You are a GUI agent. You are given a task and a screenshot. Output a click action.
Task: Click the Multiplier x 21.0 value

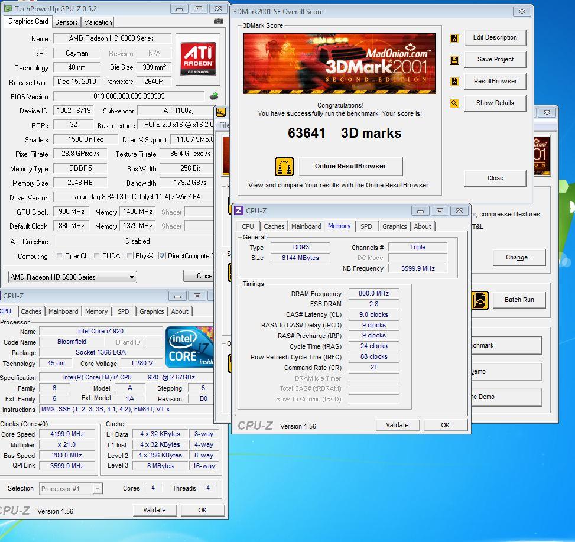[x=67, y=445]
